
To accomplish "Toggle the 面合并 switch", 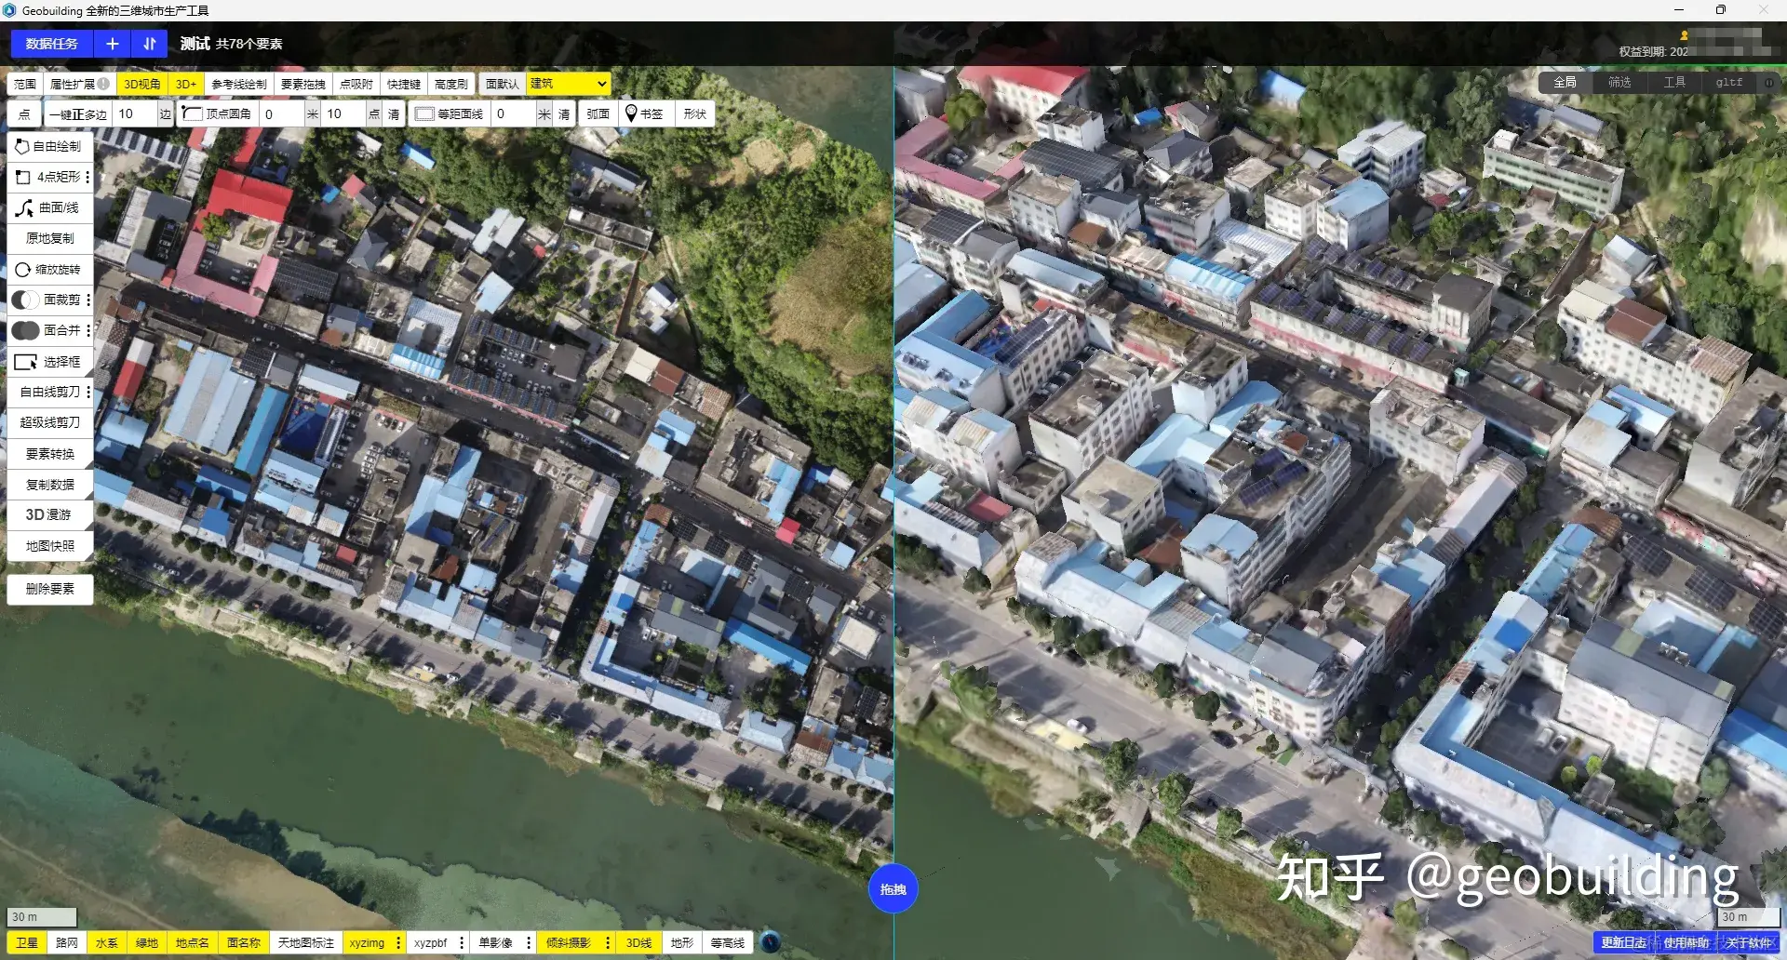I will pyautogui.click(x=25, y=330).
